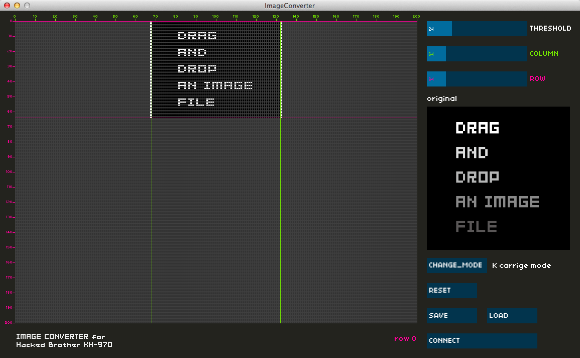Click the K carrige mode status label
Viewport: 580px width, 358px height.
tap(521, 265)
